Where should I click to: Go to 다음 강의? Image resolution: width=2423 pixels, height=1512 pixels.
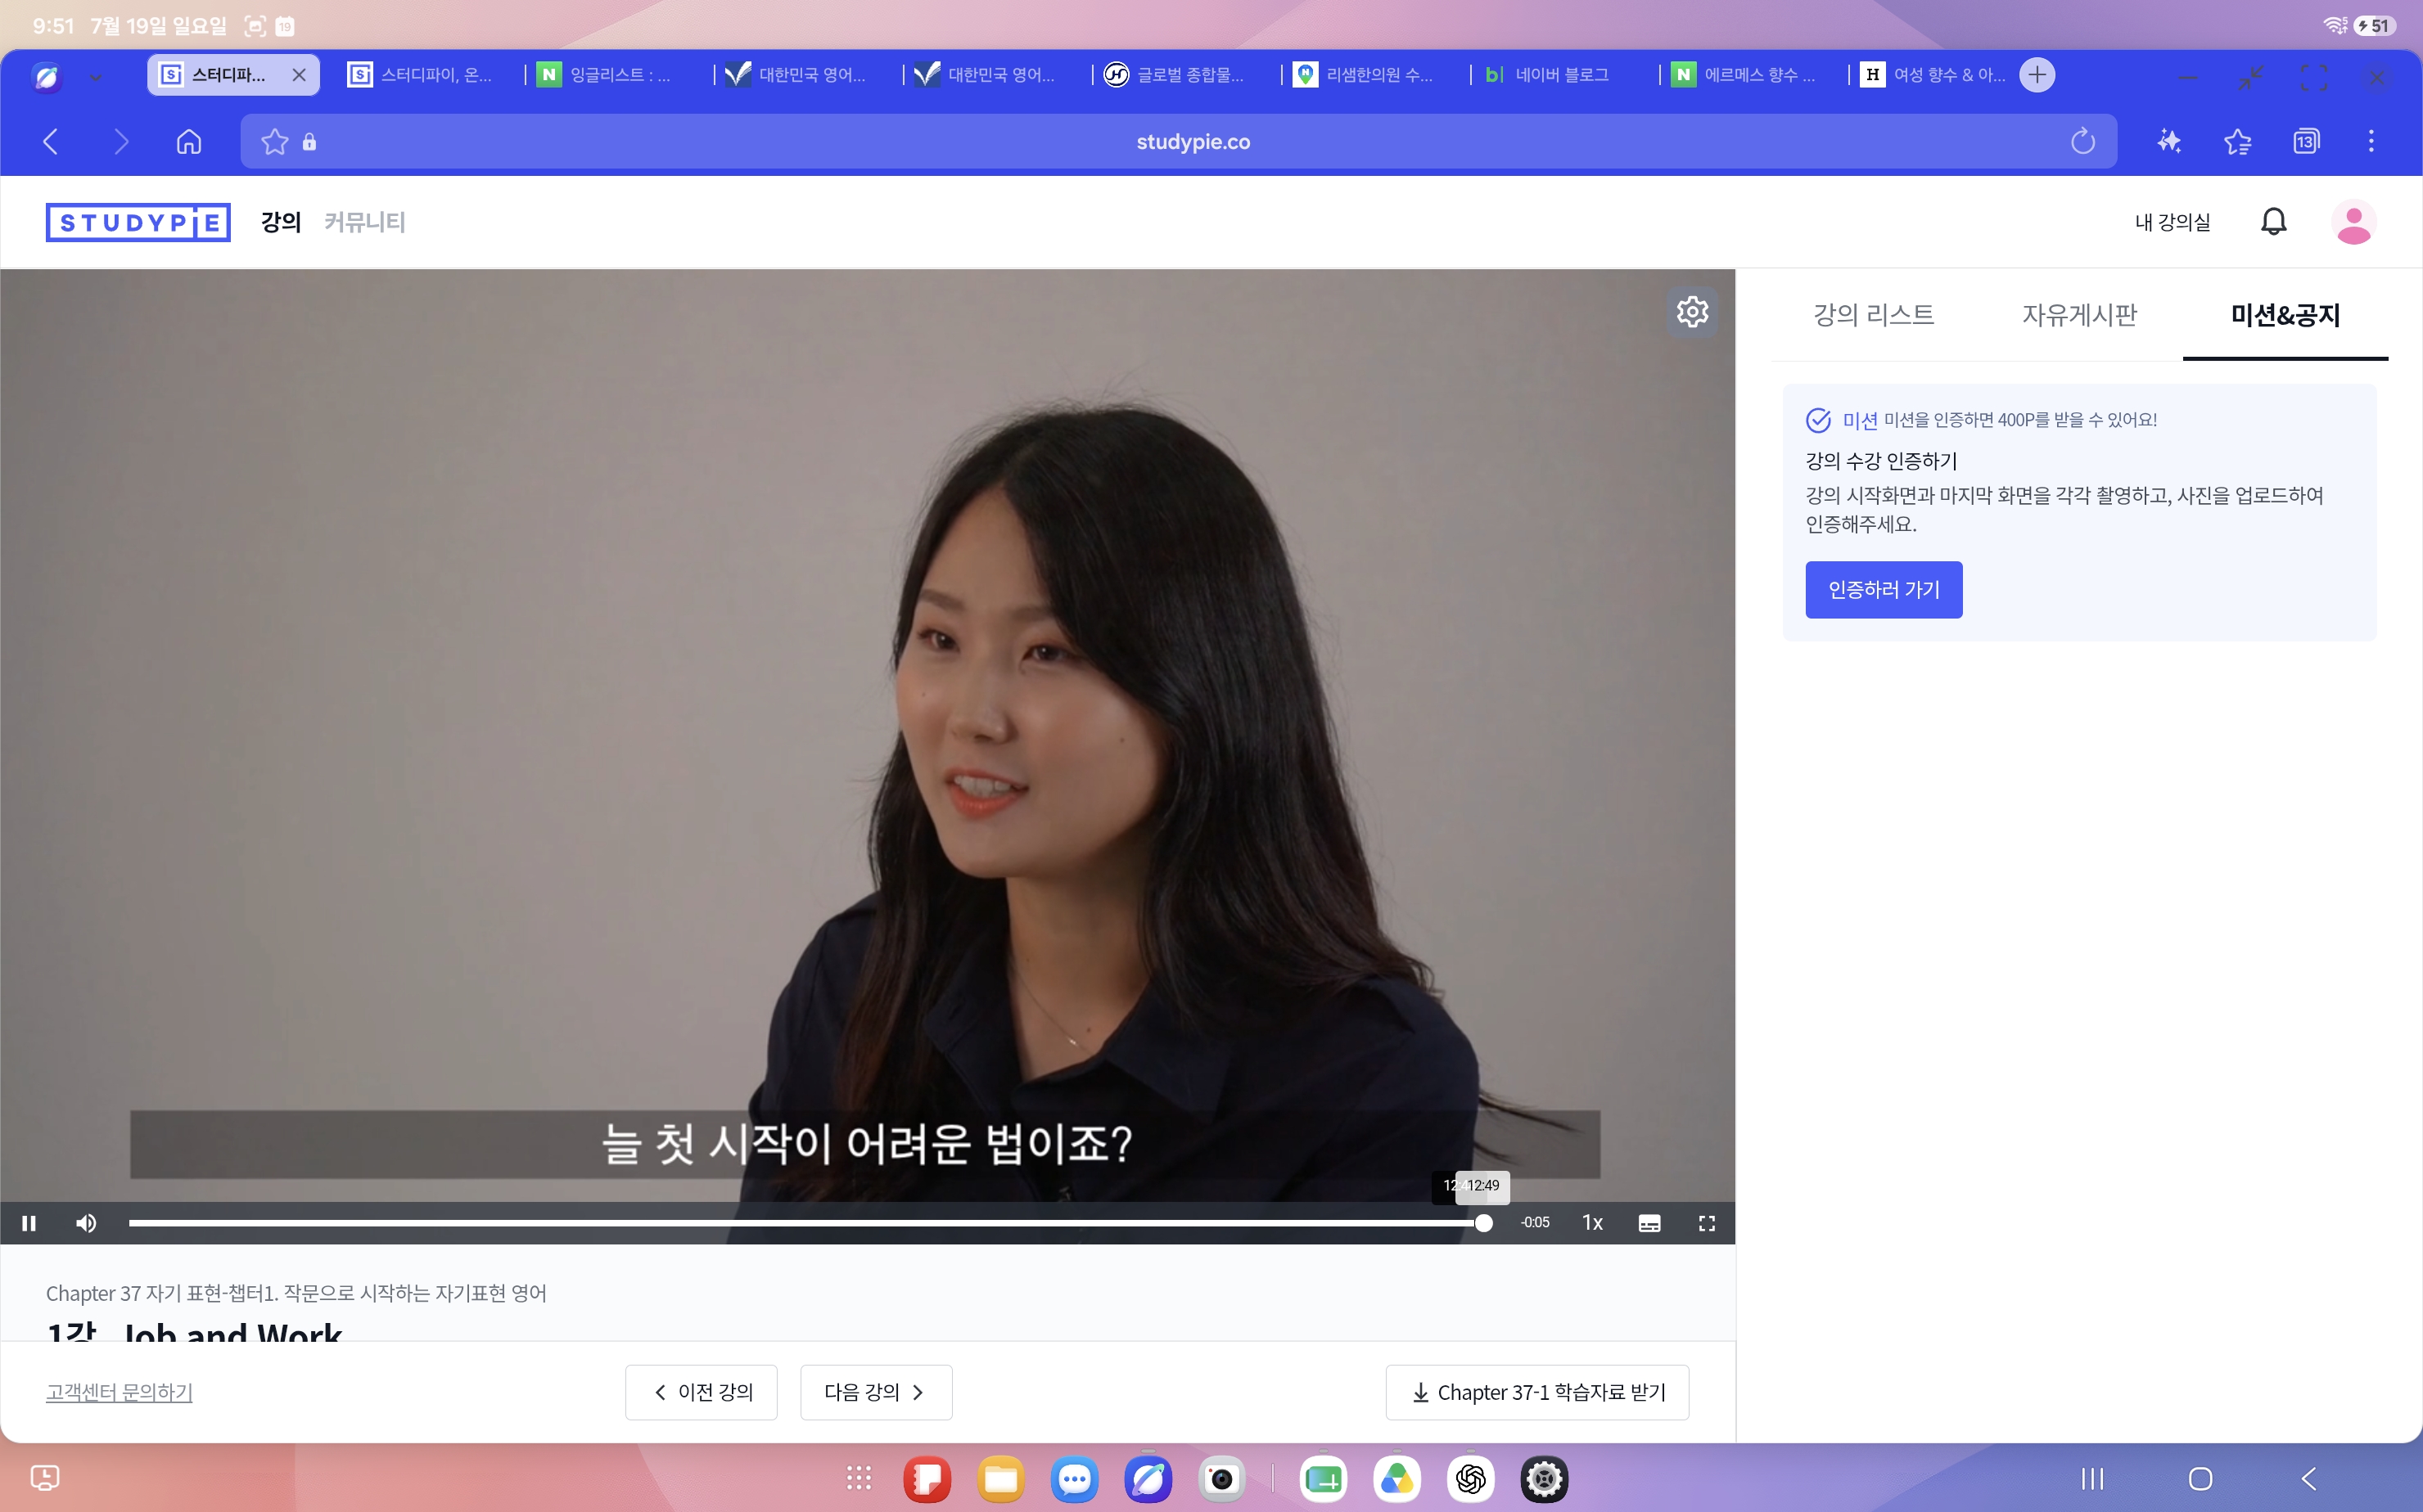tap(875, 1392)
